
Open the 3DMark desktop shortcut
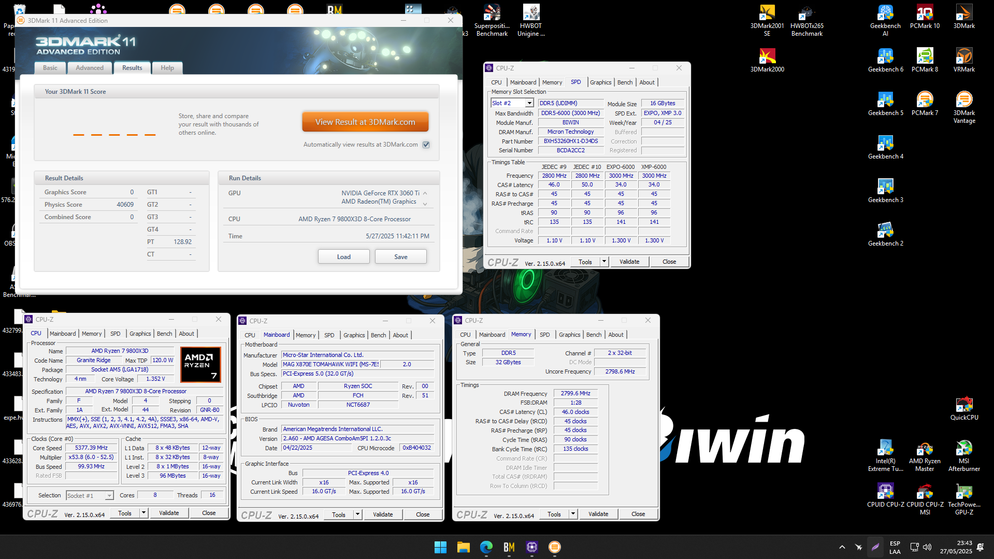point(964,17)
